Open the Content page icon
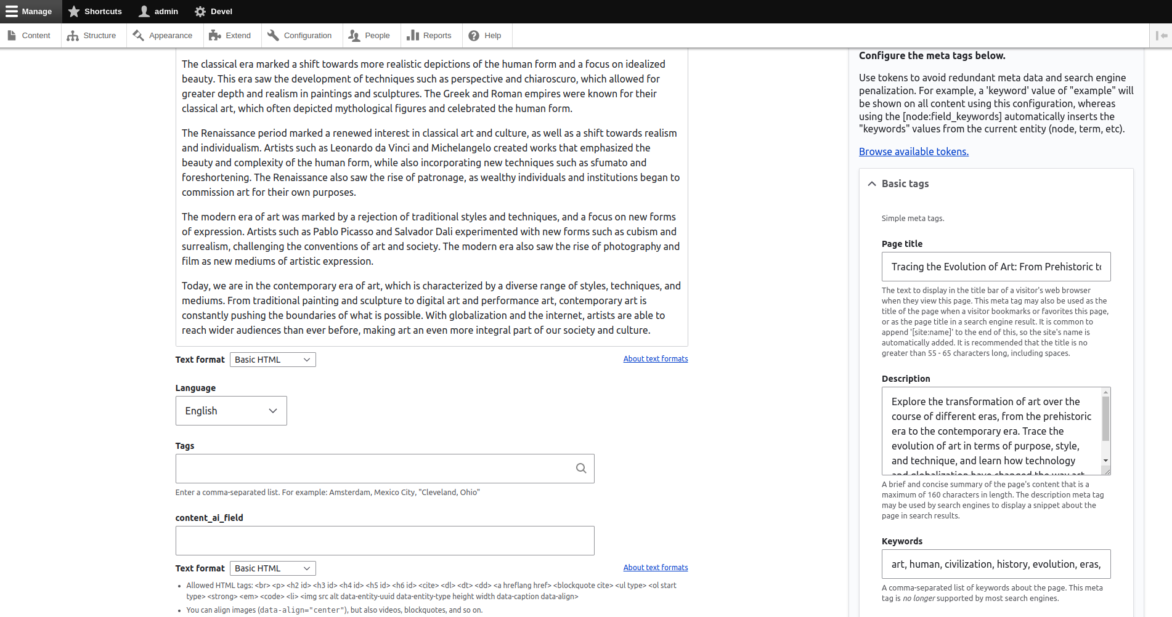1172x617 pixels. (x=12, y=35)
